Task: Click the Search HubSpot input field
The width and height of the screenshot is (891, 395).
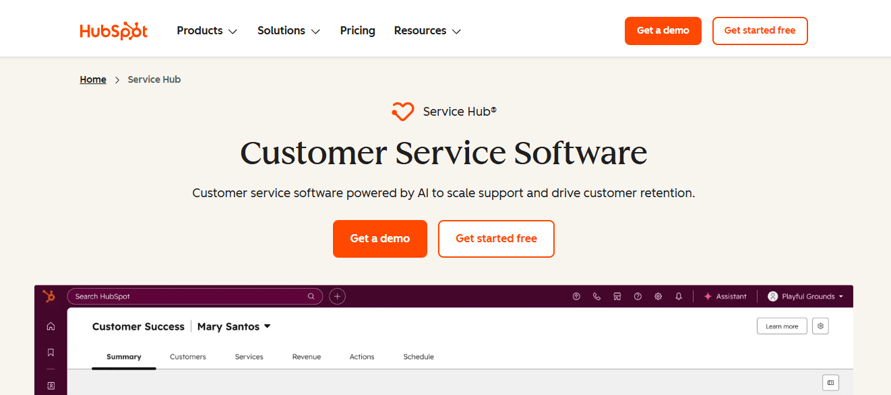Action: (195, 296)
